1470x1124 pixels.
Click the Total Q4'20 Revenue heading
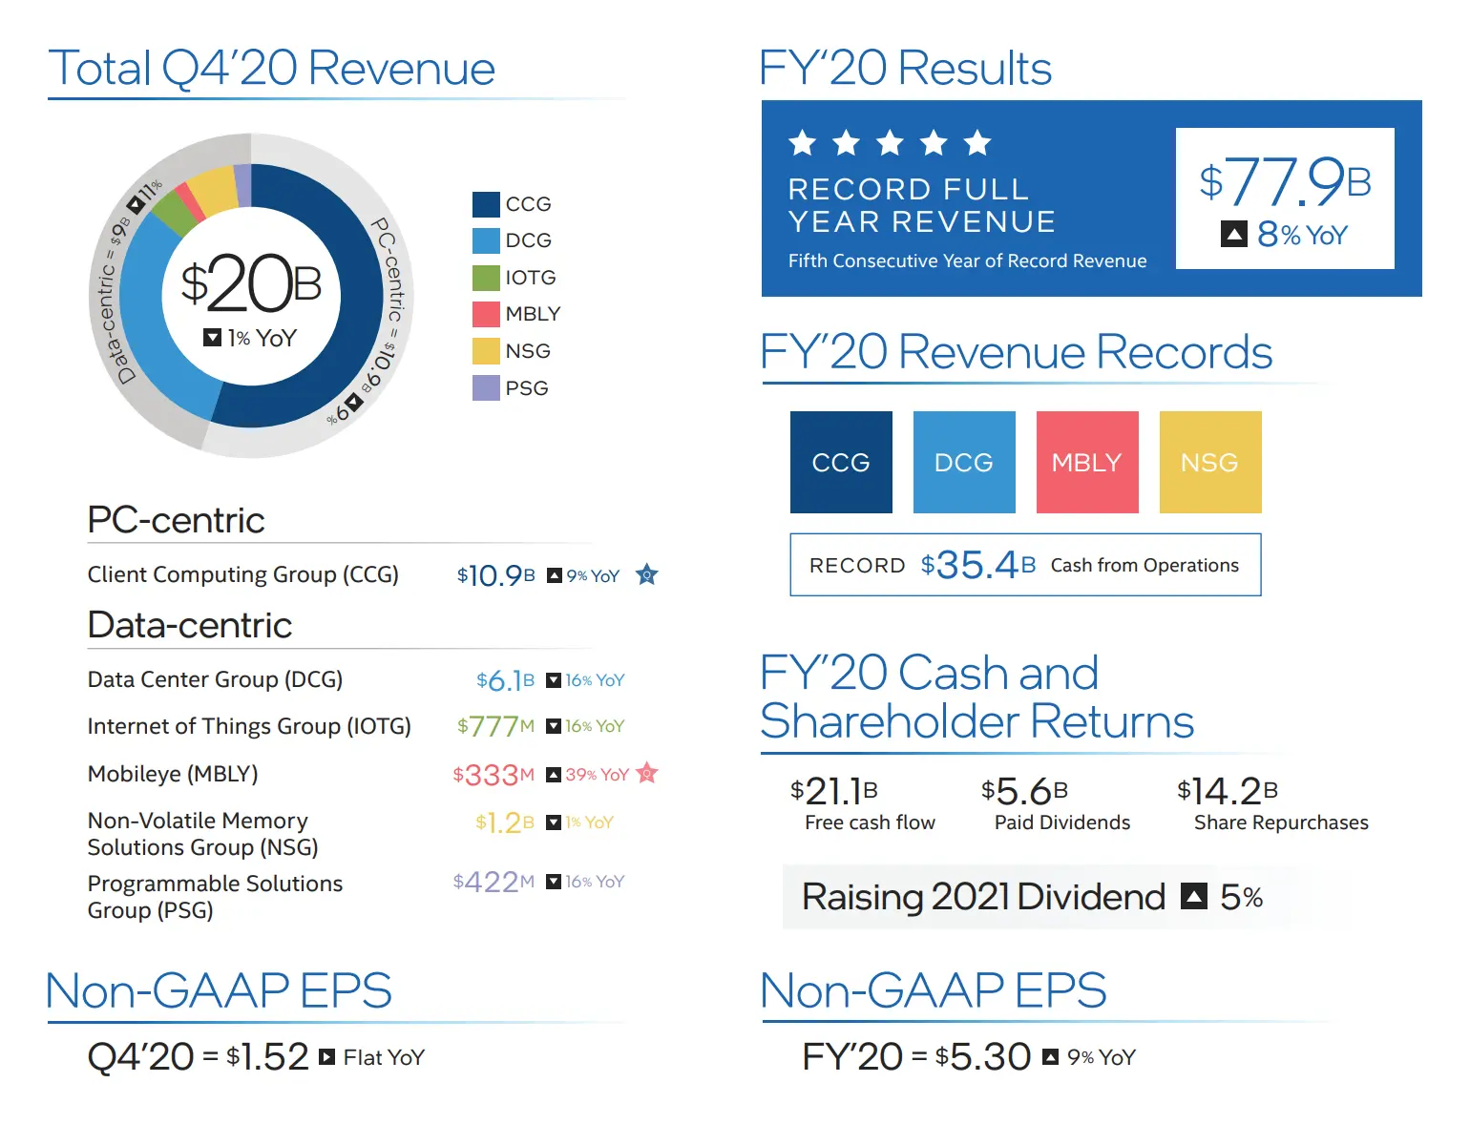(x=272, y=68)
